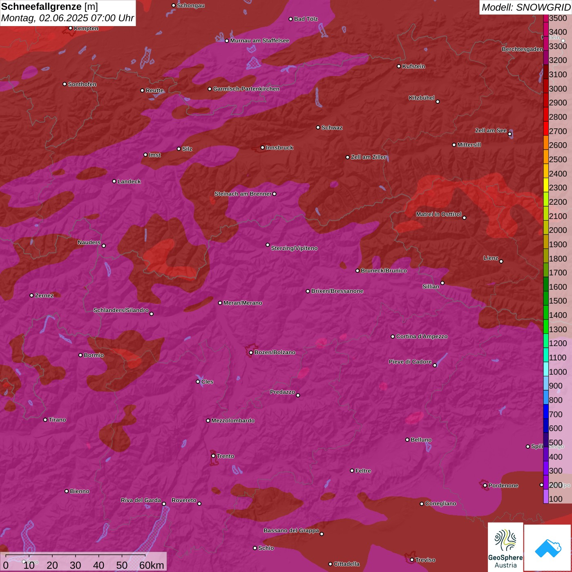The height and width of the screenshot is (572, 572).
Task: Select the 700 m blue legend swatch
Action: point(546,411)
